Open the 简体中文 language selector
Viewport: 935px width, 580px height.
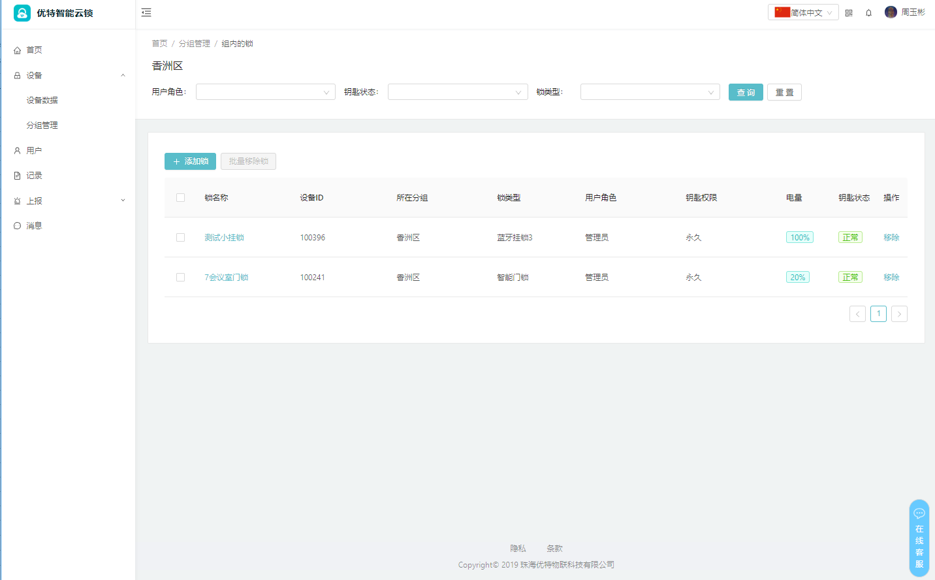pos(803,12)
